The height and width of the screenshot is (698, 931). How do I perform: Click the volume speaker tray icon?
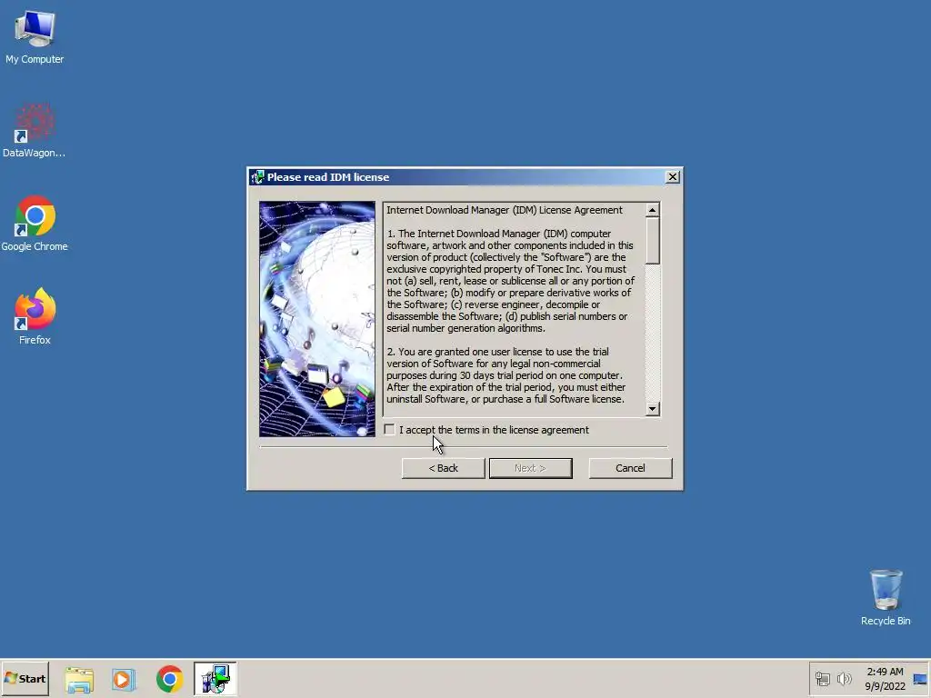(844, 679)
